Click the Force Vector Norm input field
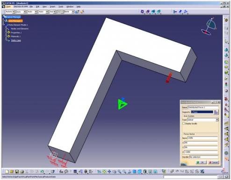The width and height of the screenshot is (231, 180). (x=202, y=138)
